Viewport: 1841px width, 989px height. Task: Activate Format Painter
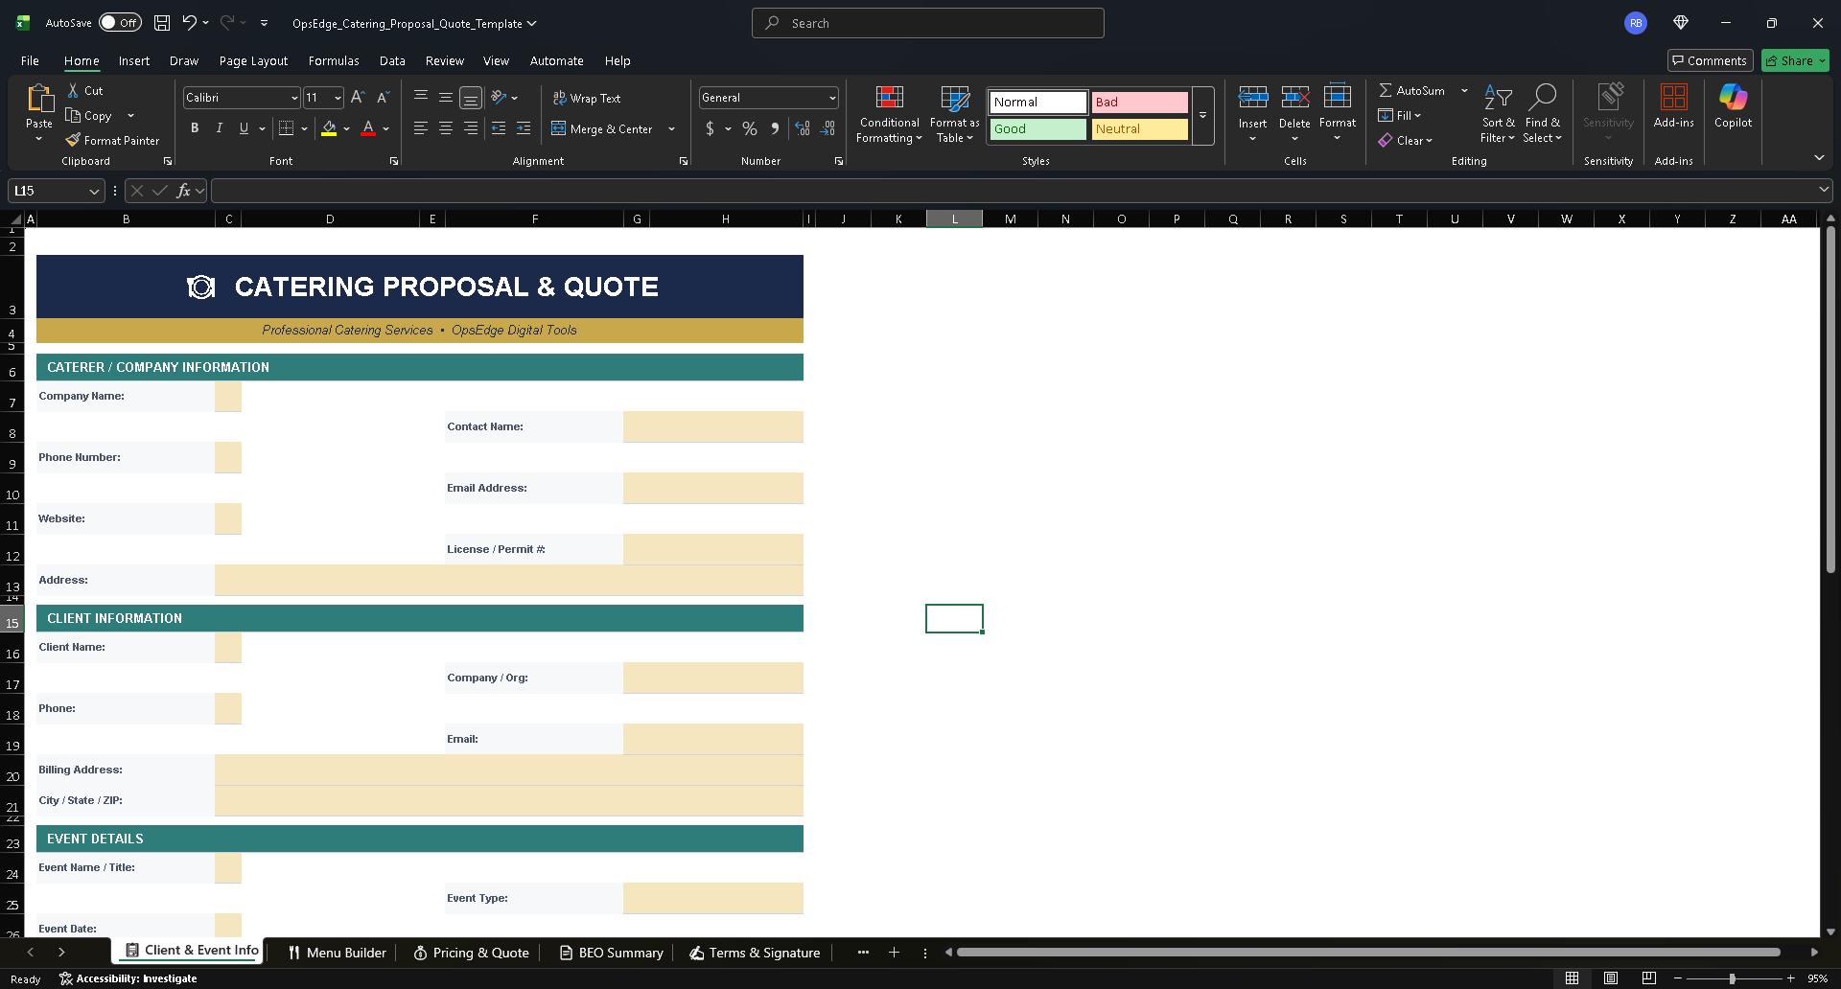113,140
